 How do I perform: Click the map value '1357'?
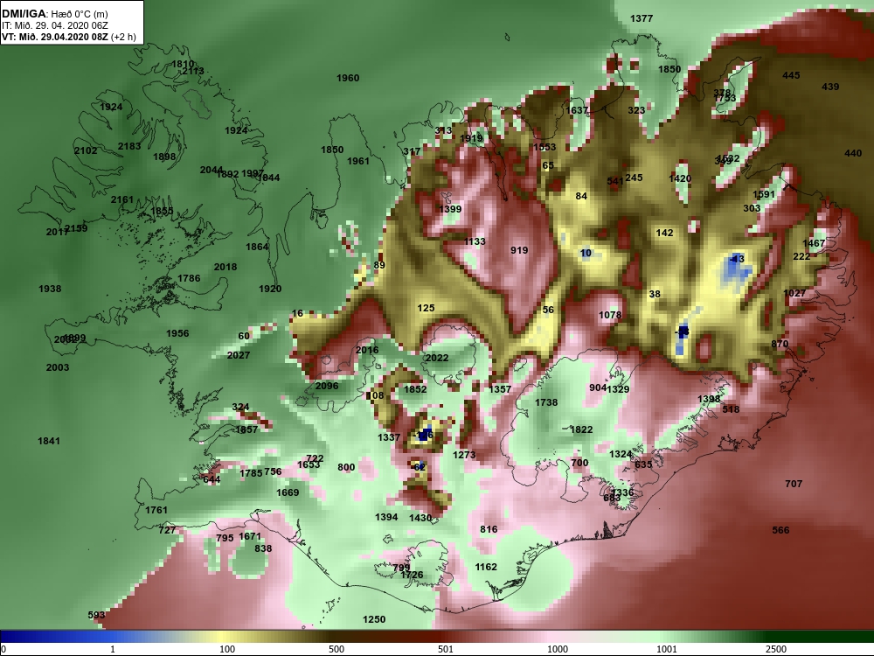coord(500,389)
